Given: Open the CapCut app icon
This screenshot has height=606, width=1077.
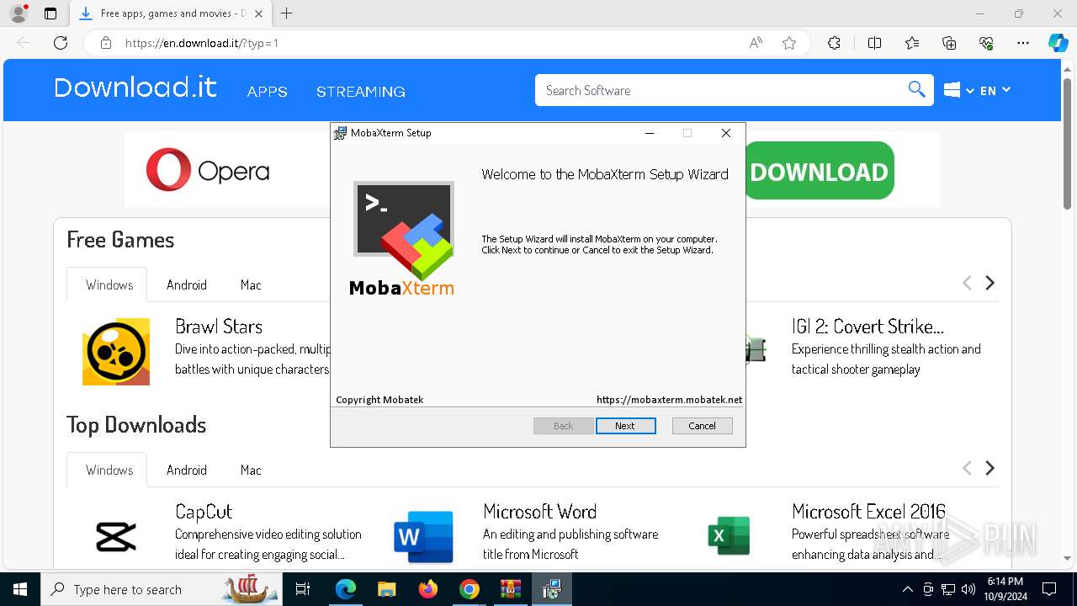Looking at the screenshot, I should point(116,536).
